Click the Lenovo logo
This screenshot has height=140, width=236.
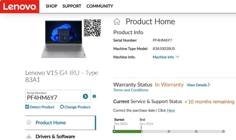pos(20,6)
